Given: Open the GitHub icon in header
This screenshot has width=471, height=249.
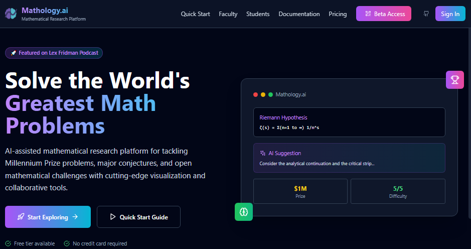Looking at the screenshot, I should click(426, 14).
